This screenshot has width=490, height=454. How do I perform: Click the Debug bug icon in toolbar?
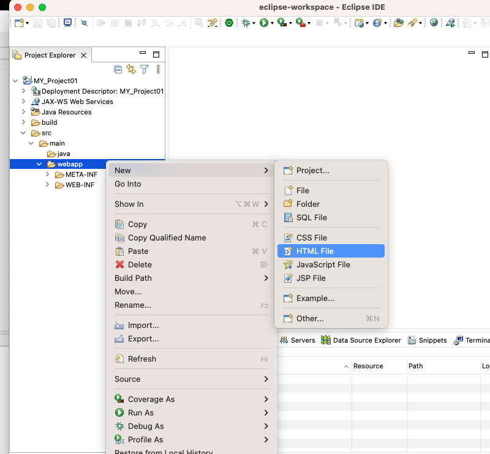point(246,23)
